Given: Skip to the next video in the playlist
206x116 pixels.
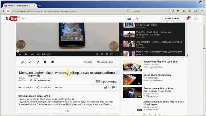Looking at the screenshot, I should (32, 54).
